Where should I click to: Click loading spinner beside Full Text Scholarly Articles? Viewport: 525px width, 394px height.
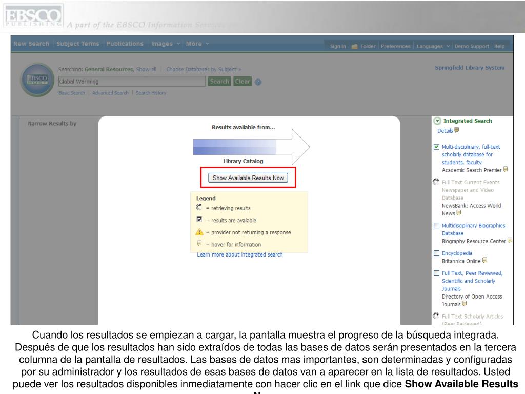pos(436,316)
